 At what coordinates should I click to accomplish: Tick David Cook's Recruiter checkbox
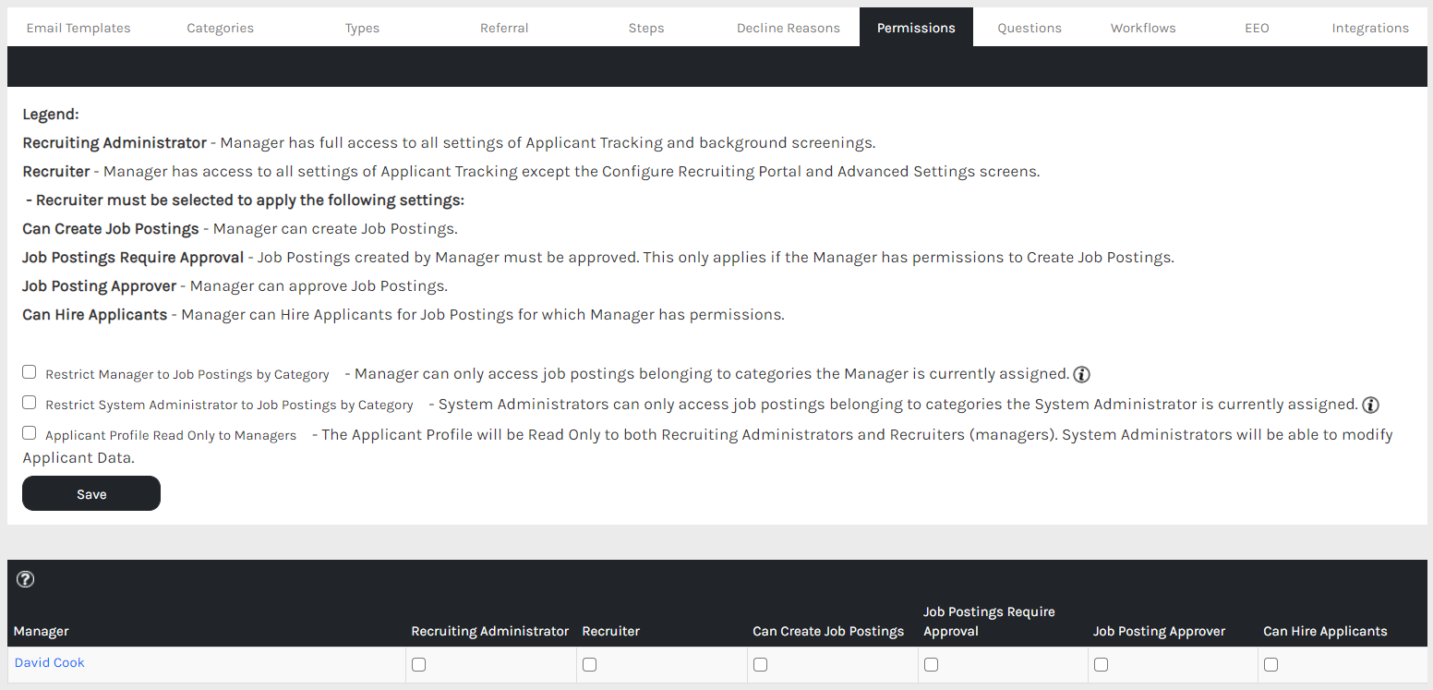click(590, 664)
